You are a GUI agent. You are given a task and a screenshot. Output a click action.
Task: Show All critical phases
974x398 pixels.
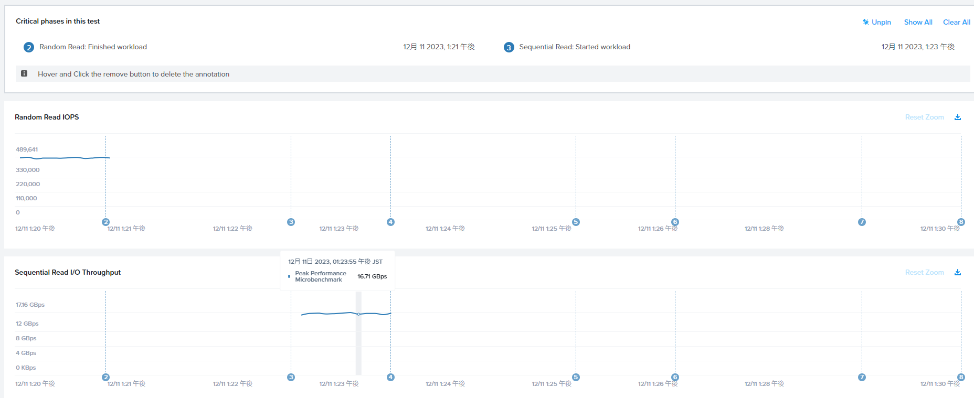coord(918,22)
